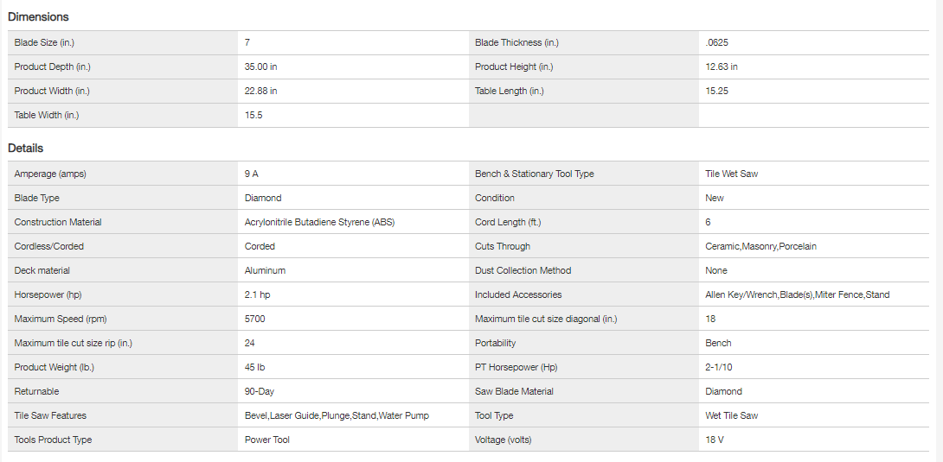Image resolution: width=943 pixels, height=462 pixels.
Task: Select the Table Length value 15.25
Action: 718,91
